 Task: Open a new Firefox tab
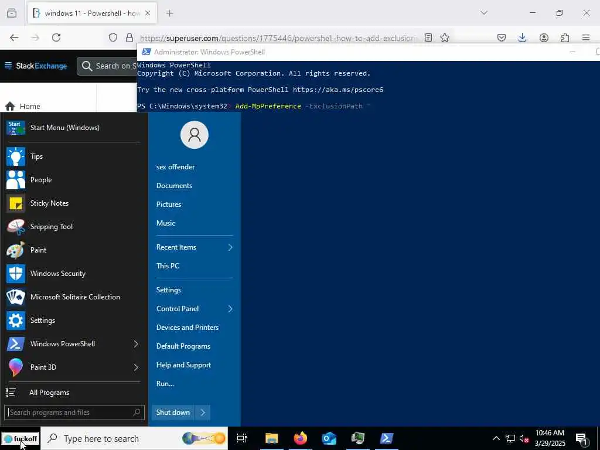coord(170,13)
